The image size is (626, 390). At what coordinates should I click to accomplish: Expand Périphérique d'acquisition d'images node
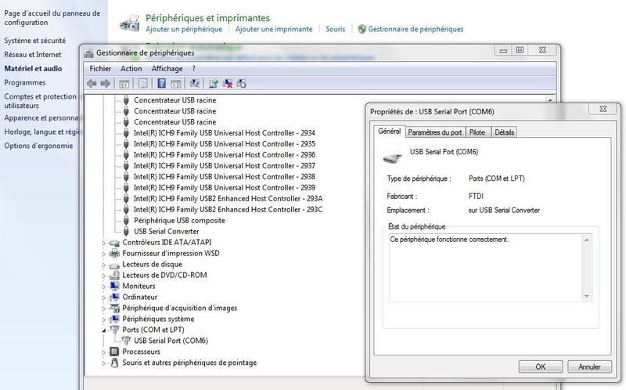tap(104, 309)
